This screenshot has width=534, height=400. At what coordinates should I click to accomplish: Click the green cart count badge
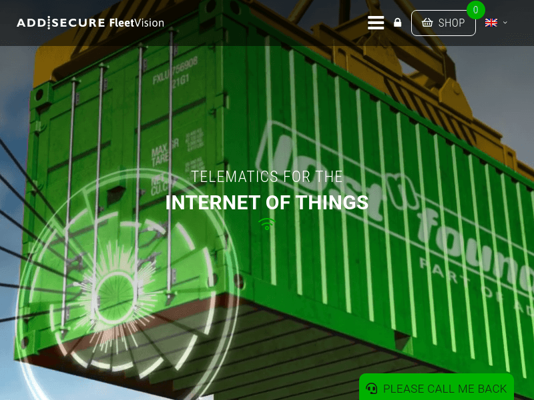[x=476, y=10]
